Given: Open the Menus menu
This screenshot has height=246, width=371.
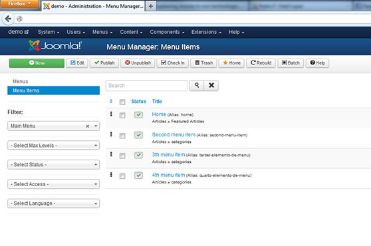Looking at the screenshot, I should tap(102, 32).
